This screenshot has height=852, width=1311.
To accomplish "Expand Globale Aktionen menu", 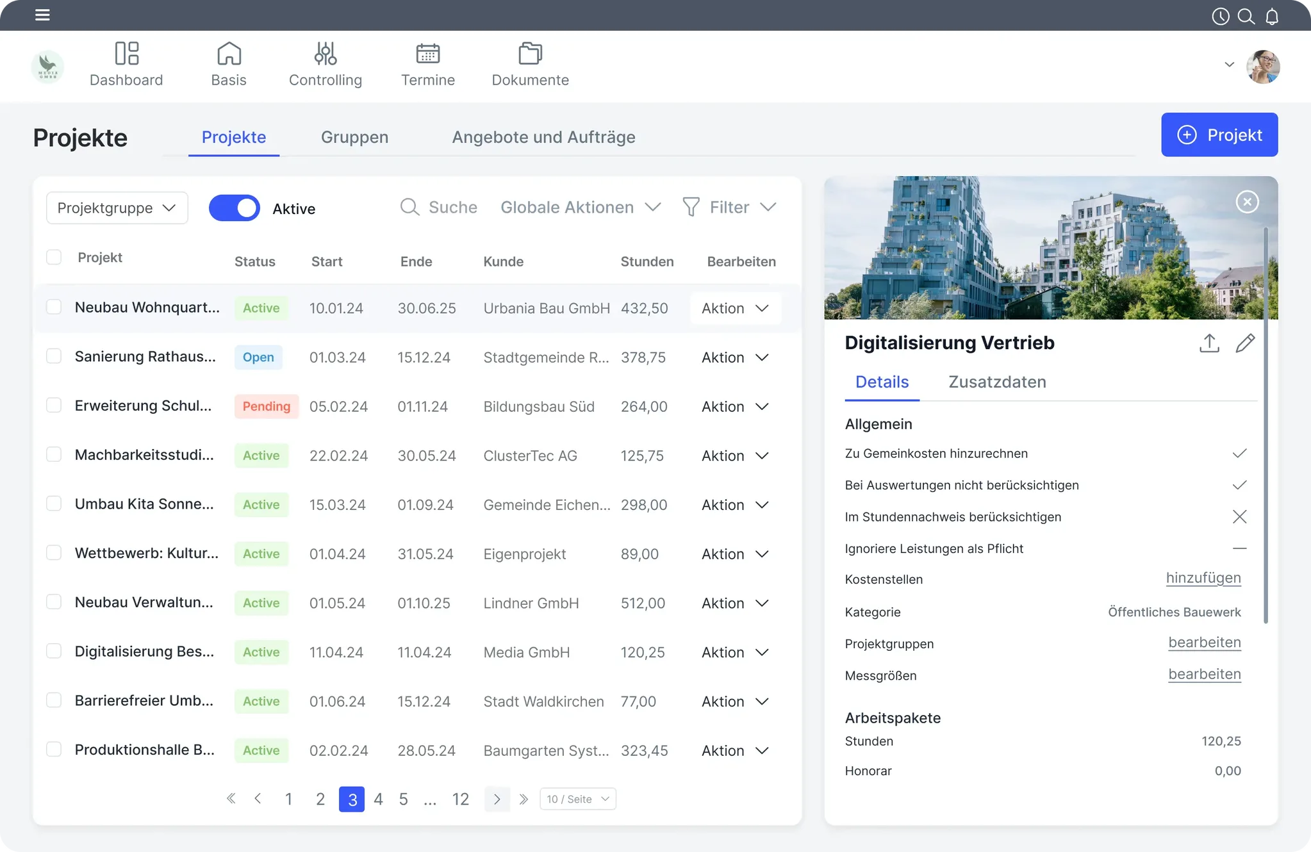I will [x=580, y=208].
